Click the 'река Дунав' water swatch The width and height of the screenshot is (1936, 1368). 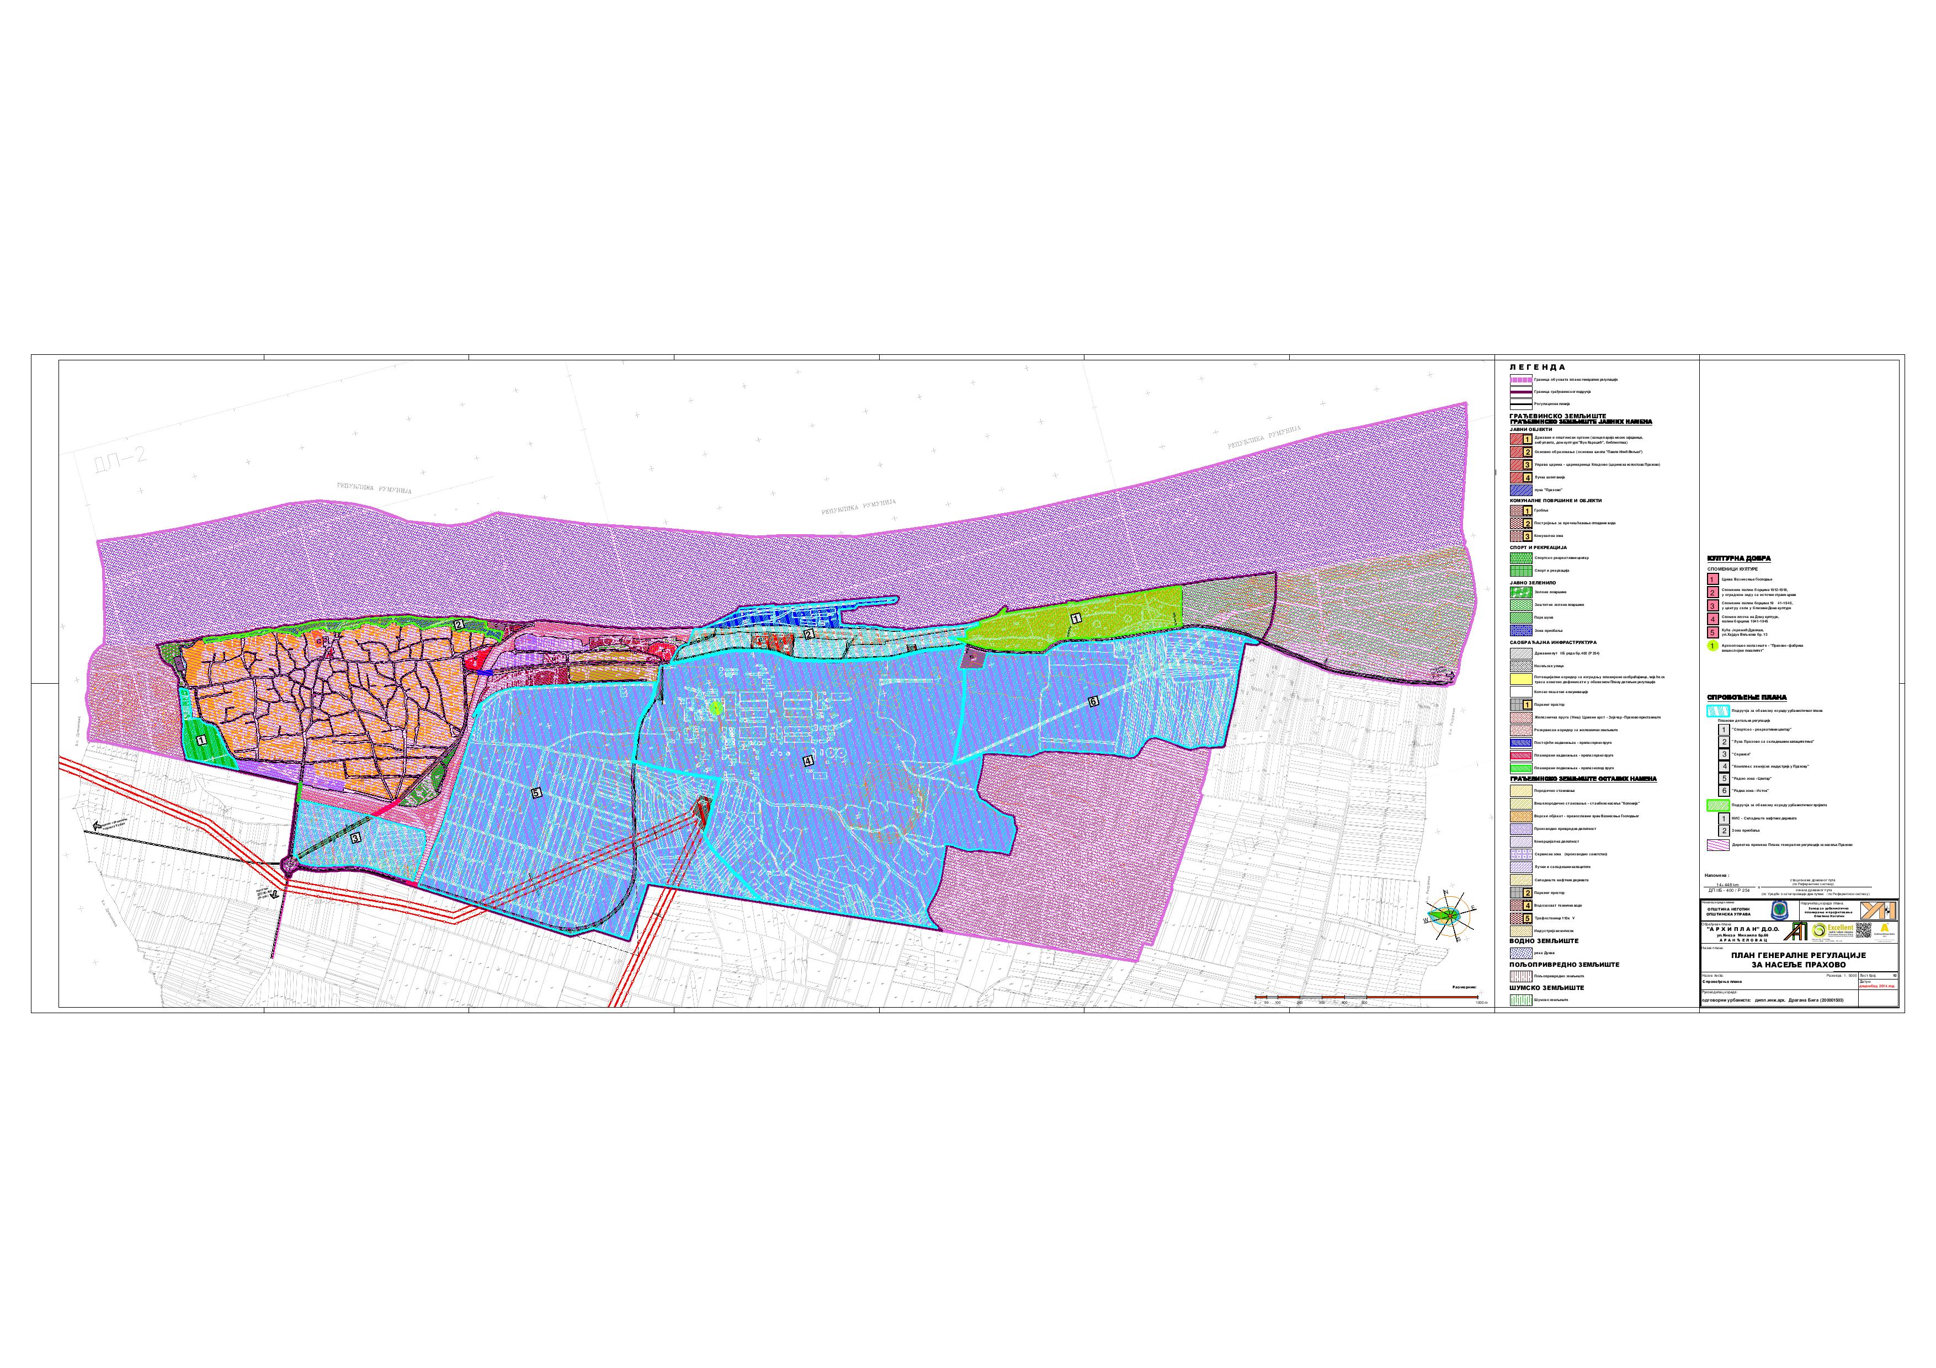(x=1522, y=954)
